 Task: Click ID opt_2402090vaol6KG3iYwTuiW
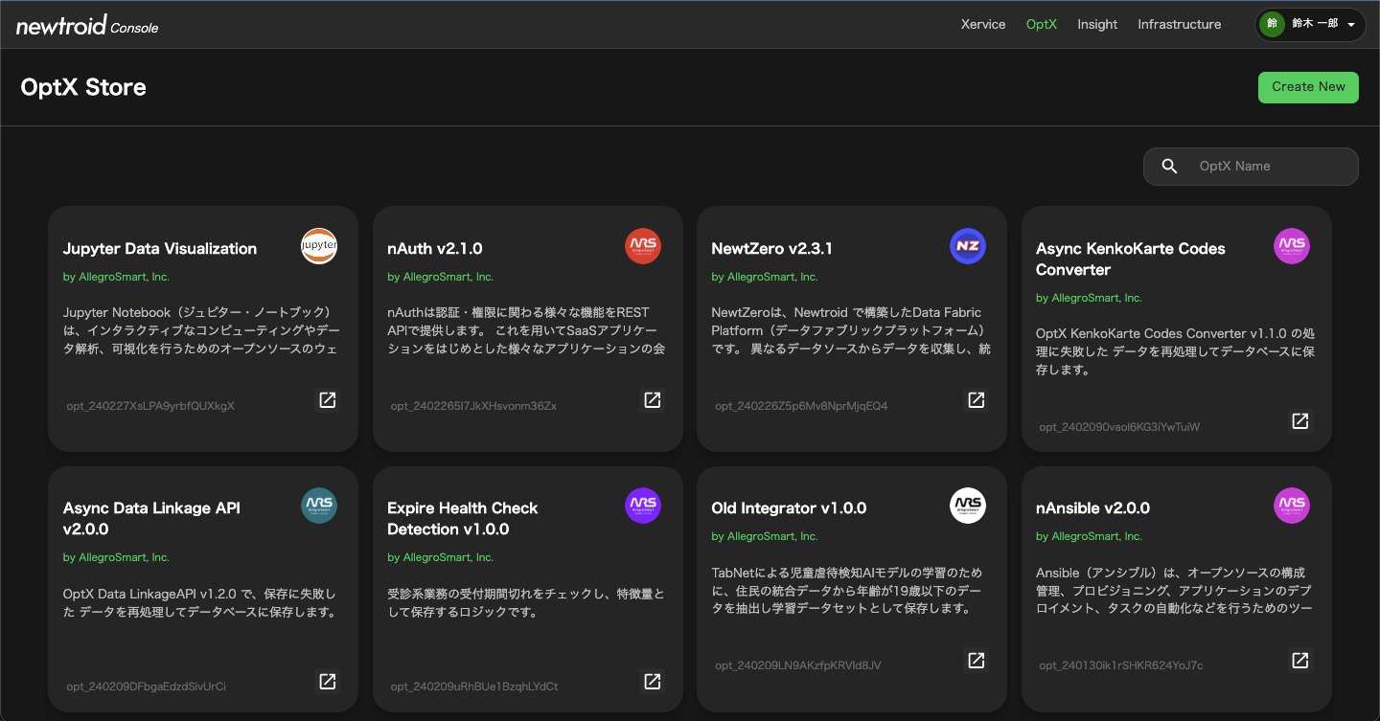[x=1119, y=427]
